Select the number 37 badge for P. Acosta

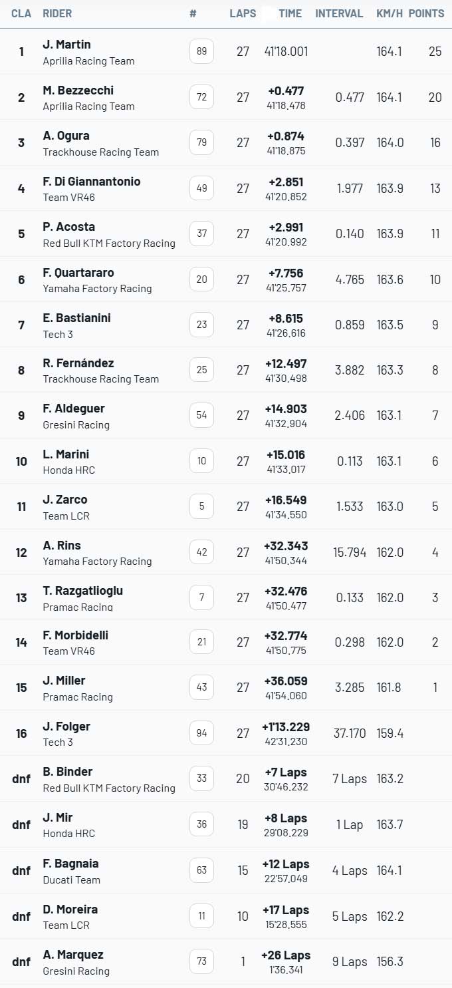pos(201,234)
